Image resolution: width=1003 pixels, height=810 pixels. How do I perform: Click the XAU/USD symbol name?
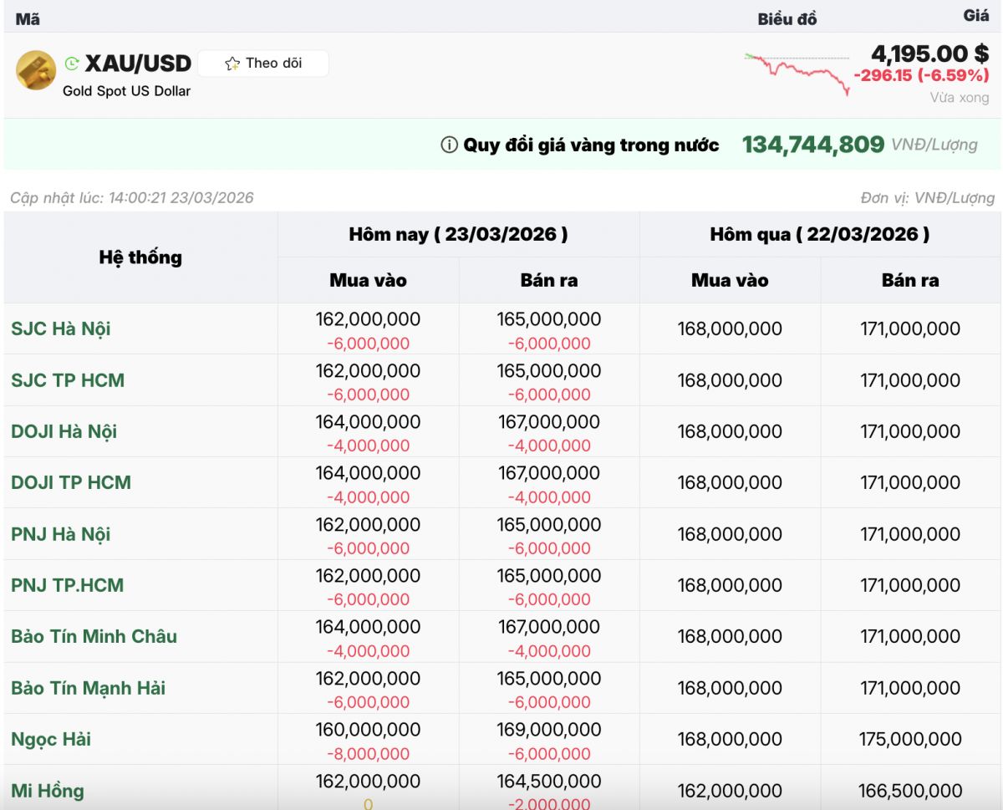tap(139, 64)
